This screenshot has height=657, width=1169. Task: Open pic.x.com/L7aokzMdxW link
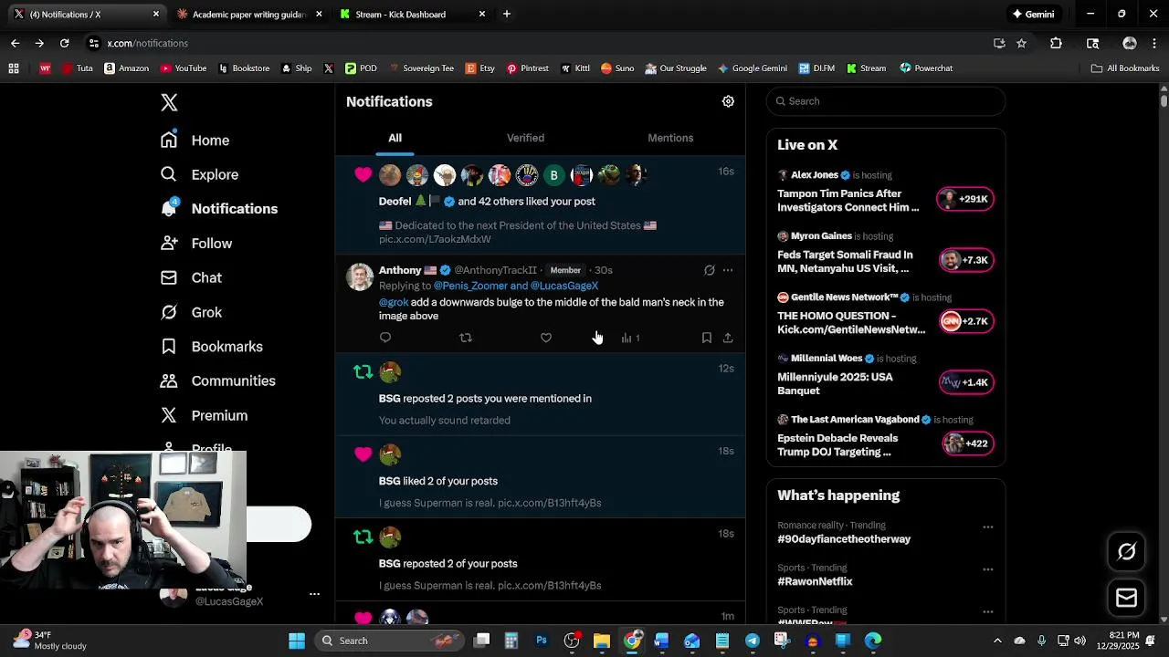point(435,239)
